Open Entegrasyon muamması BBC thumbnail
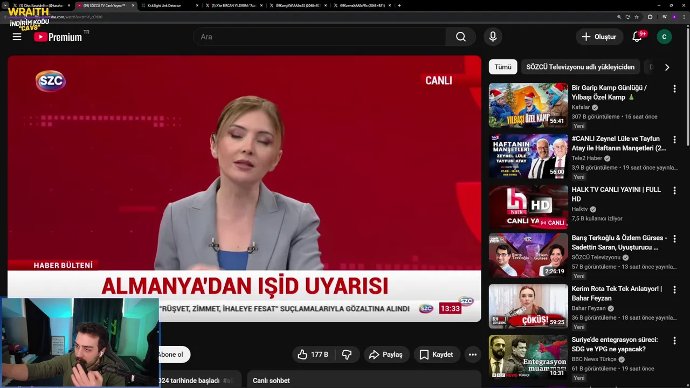Image resolution: width=690 pixels, height=388 pixels. pos(528,357)
